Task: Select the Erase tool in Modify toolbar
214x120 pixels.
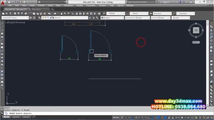Action: (211, 23)
